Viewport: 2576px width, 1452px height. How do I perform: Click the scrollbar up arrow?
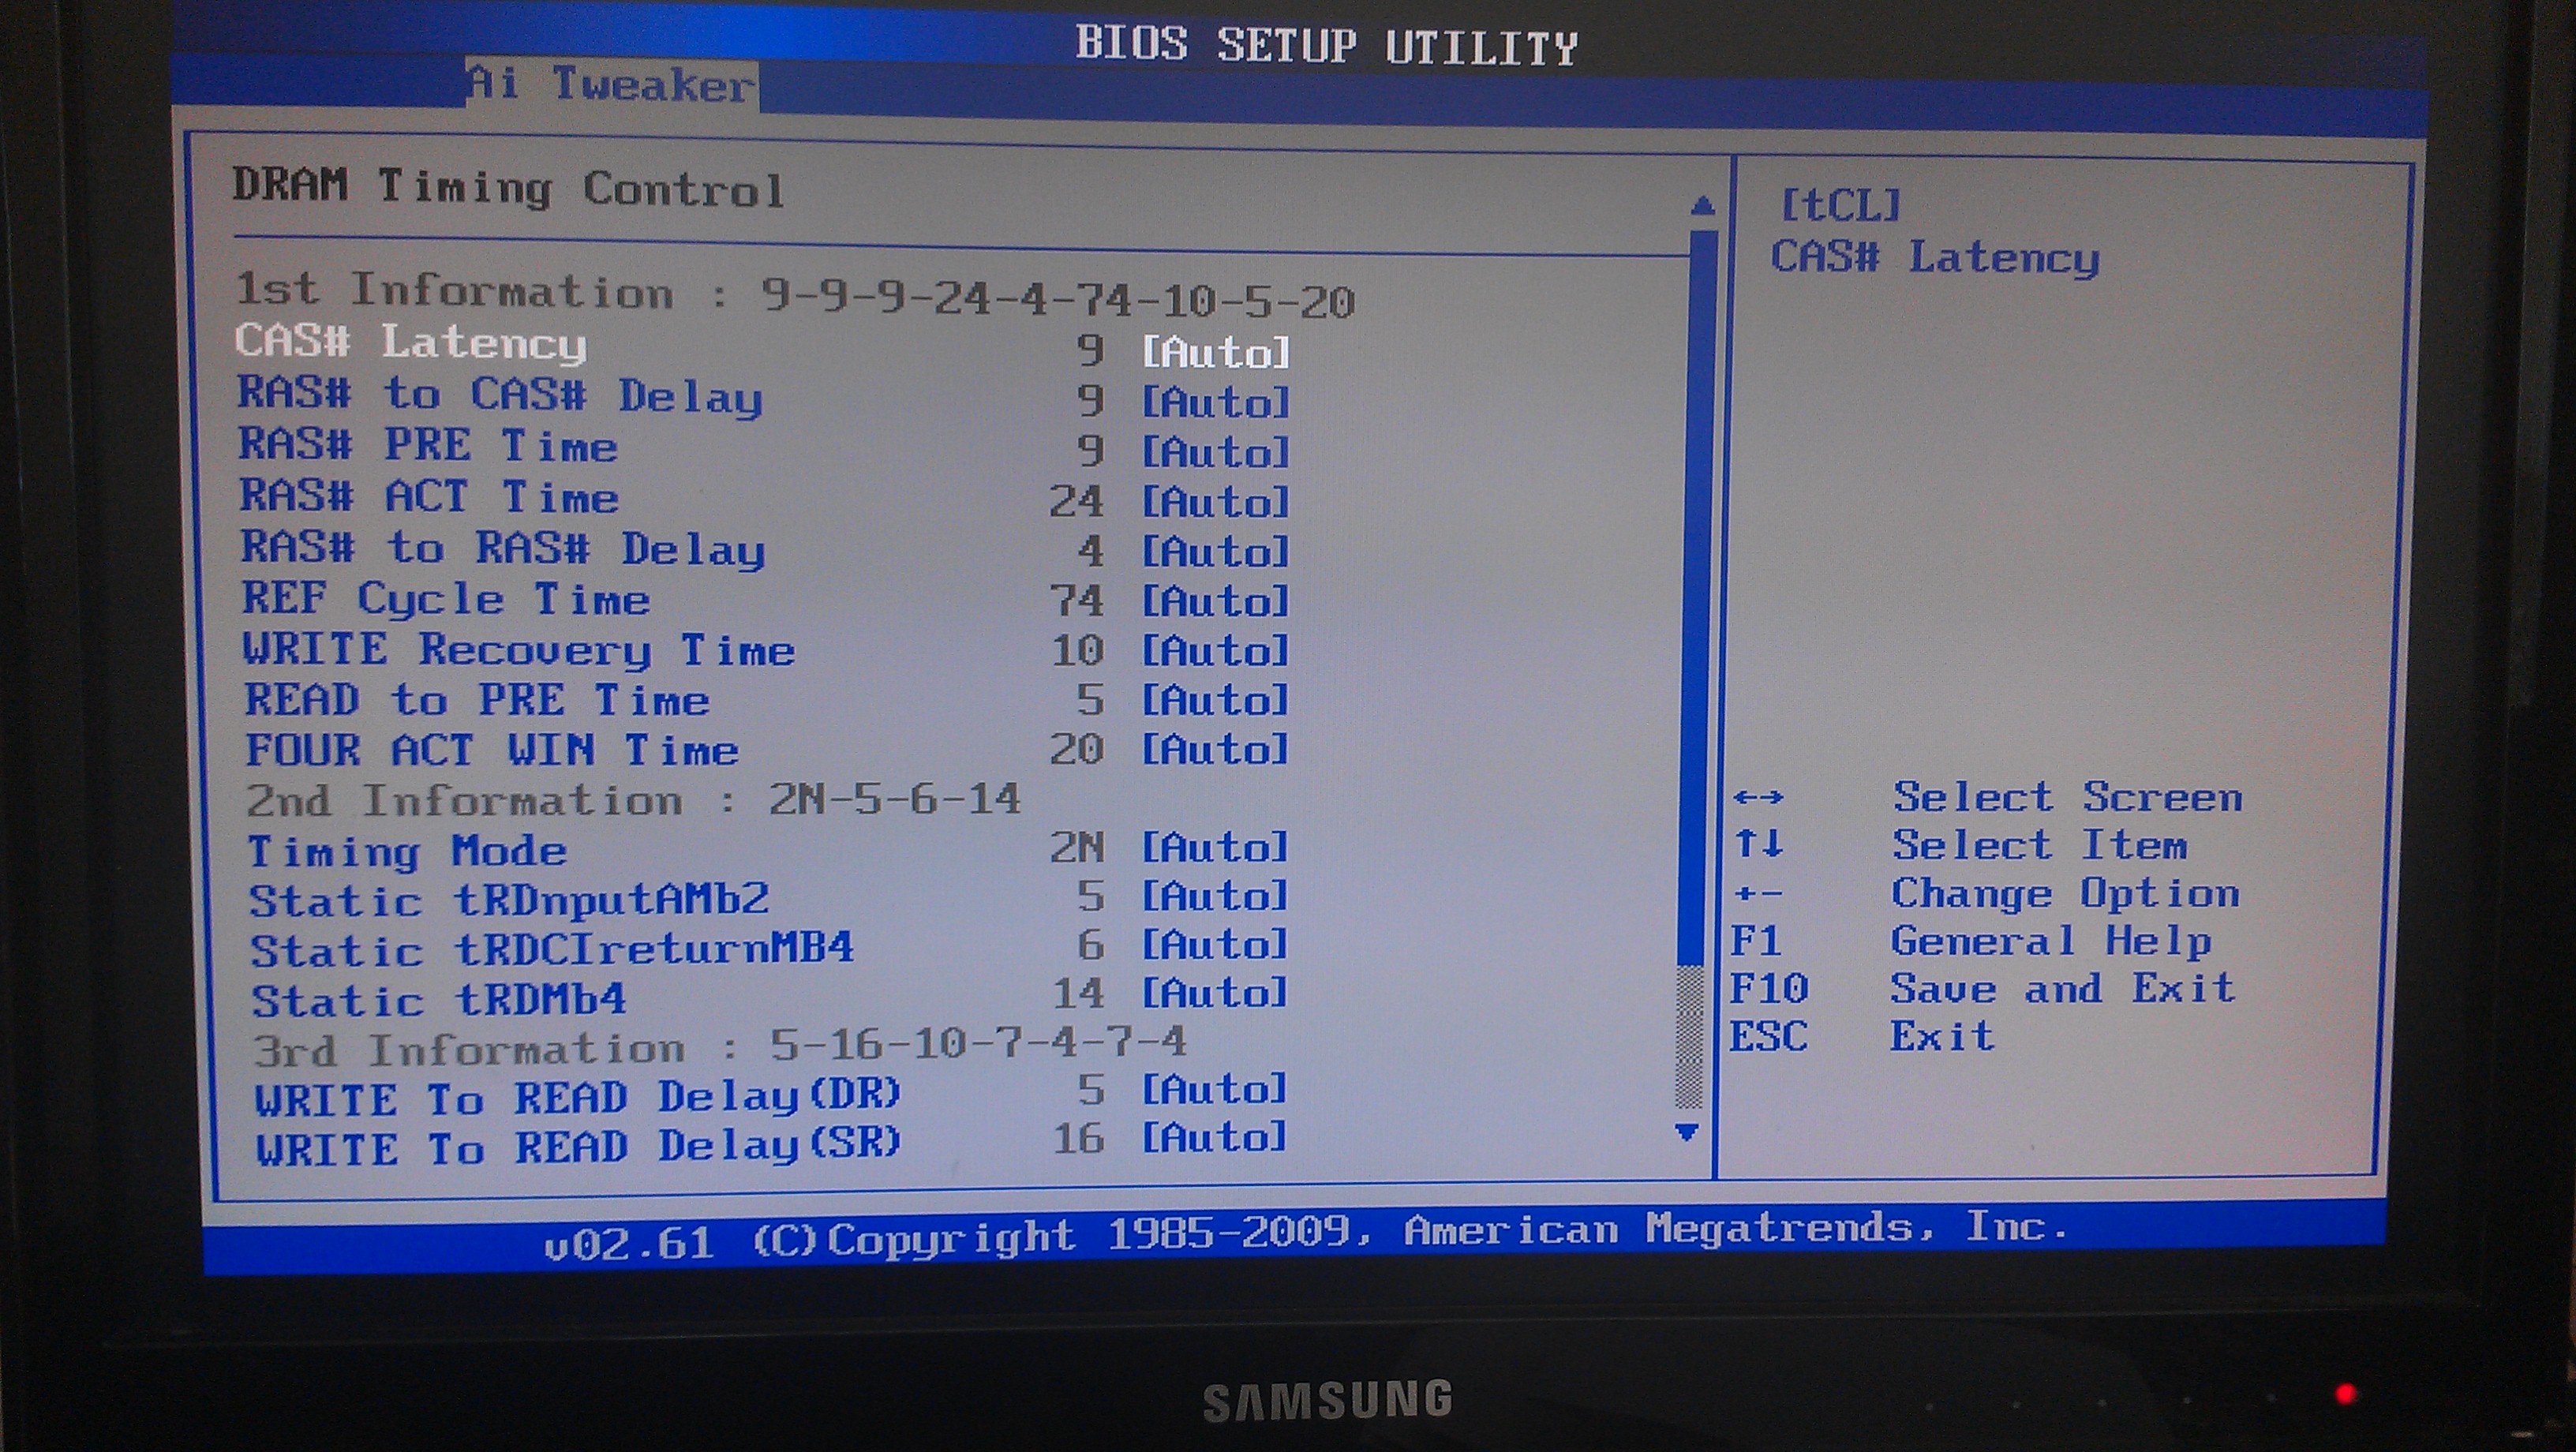coord(1703,207)
